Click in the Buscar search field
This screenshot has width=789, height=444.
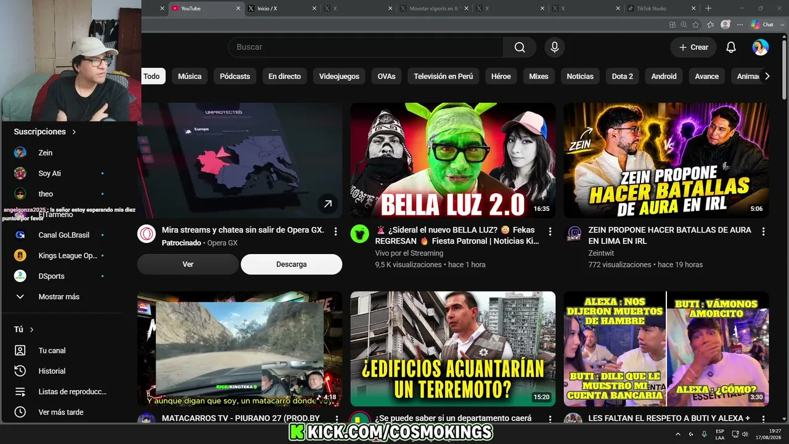pyautogui.click(x=366, y=47)
